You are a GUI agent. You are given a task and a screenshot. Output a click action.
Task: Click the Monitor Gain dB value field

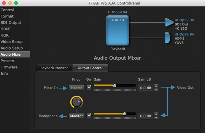(146, 116)
